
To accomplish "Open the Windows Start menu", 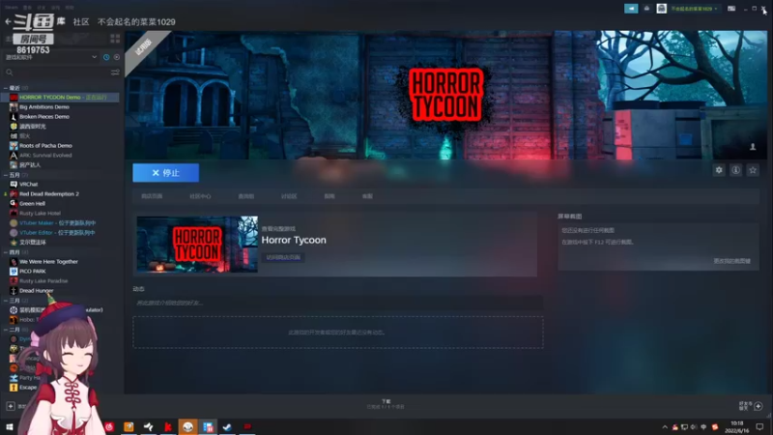I will coord(9,426).
